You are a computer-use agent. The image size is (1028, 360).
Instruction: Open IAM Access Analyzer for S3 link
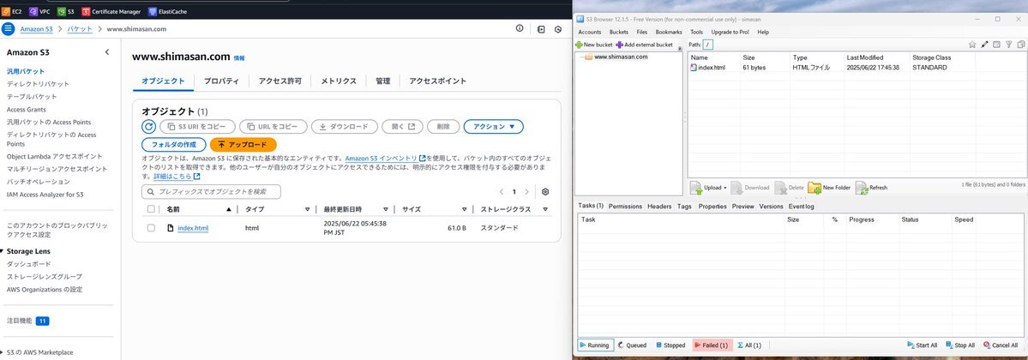(x=45, y=195)
